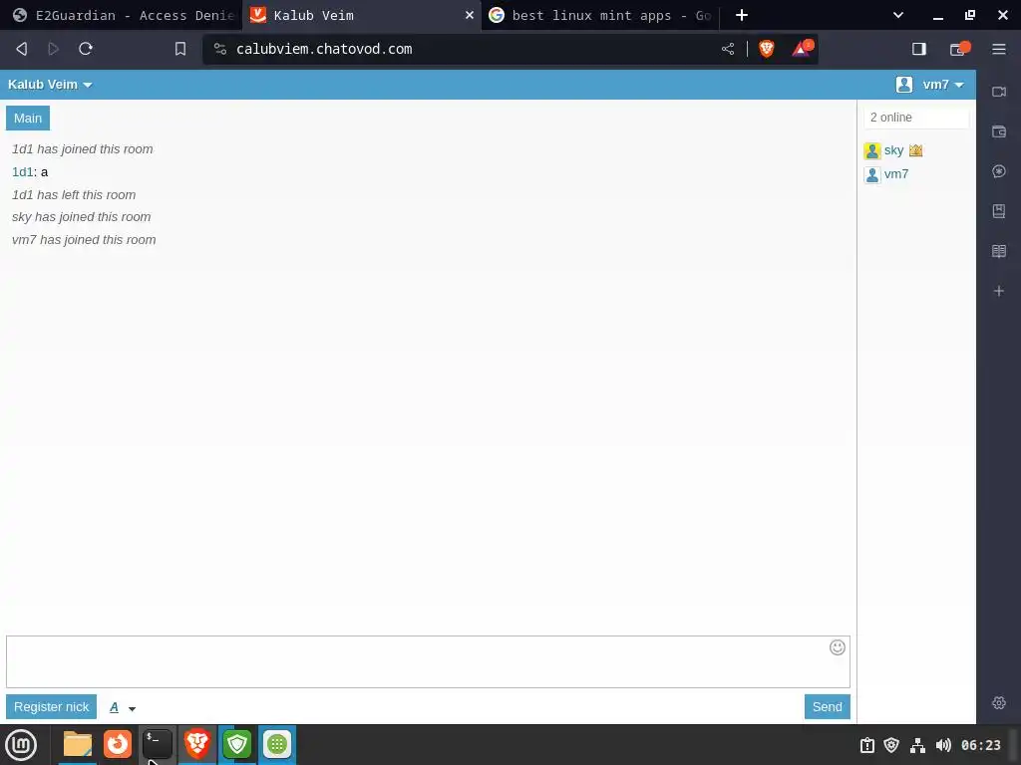Image resolution: width=1021 pixels, height=765 pixels.
Task: Open network tray icon
Action: pyautogui.click(x=917, y=745)
